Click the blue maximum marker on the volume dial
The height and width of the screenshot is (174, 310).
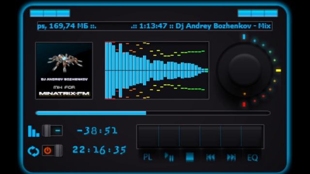click(244, 37)
